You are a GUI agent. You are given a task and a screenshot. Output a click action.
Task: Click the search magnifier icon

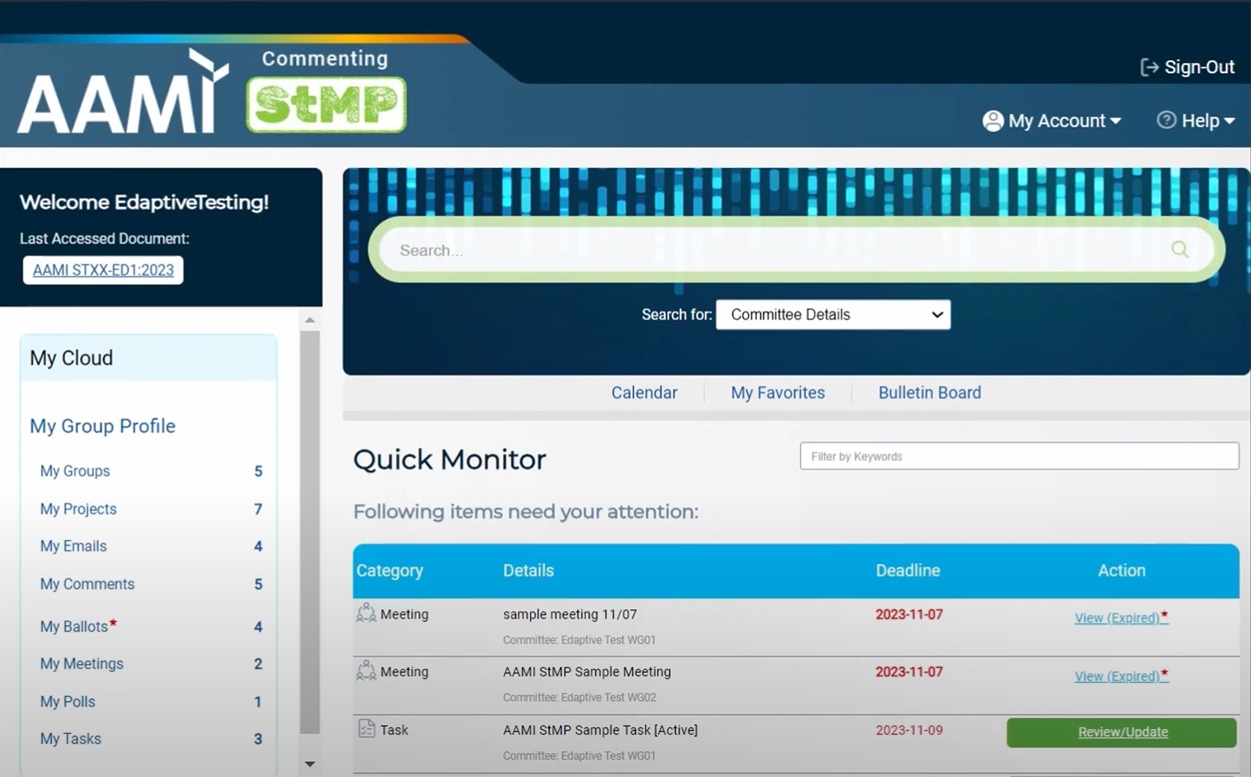pos(1179,249)
